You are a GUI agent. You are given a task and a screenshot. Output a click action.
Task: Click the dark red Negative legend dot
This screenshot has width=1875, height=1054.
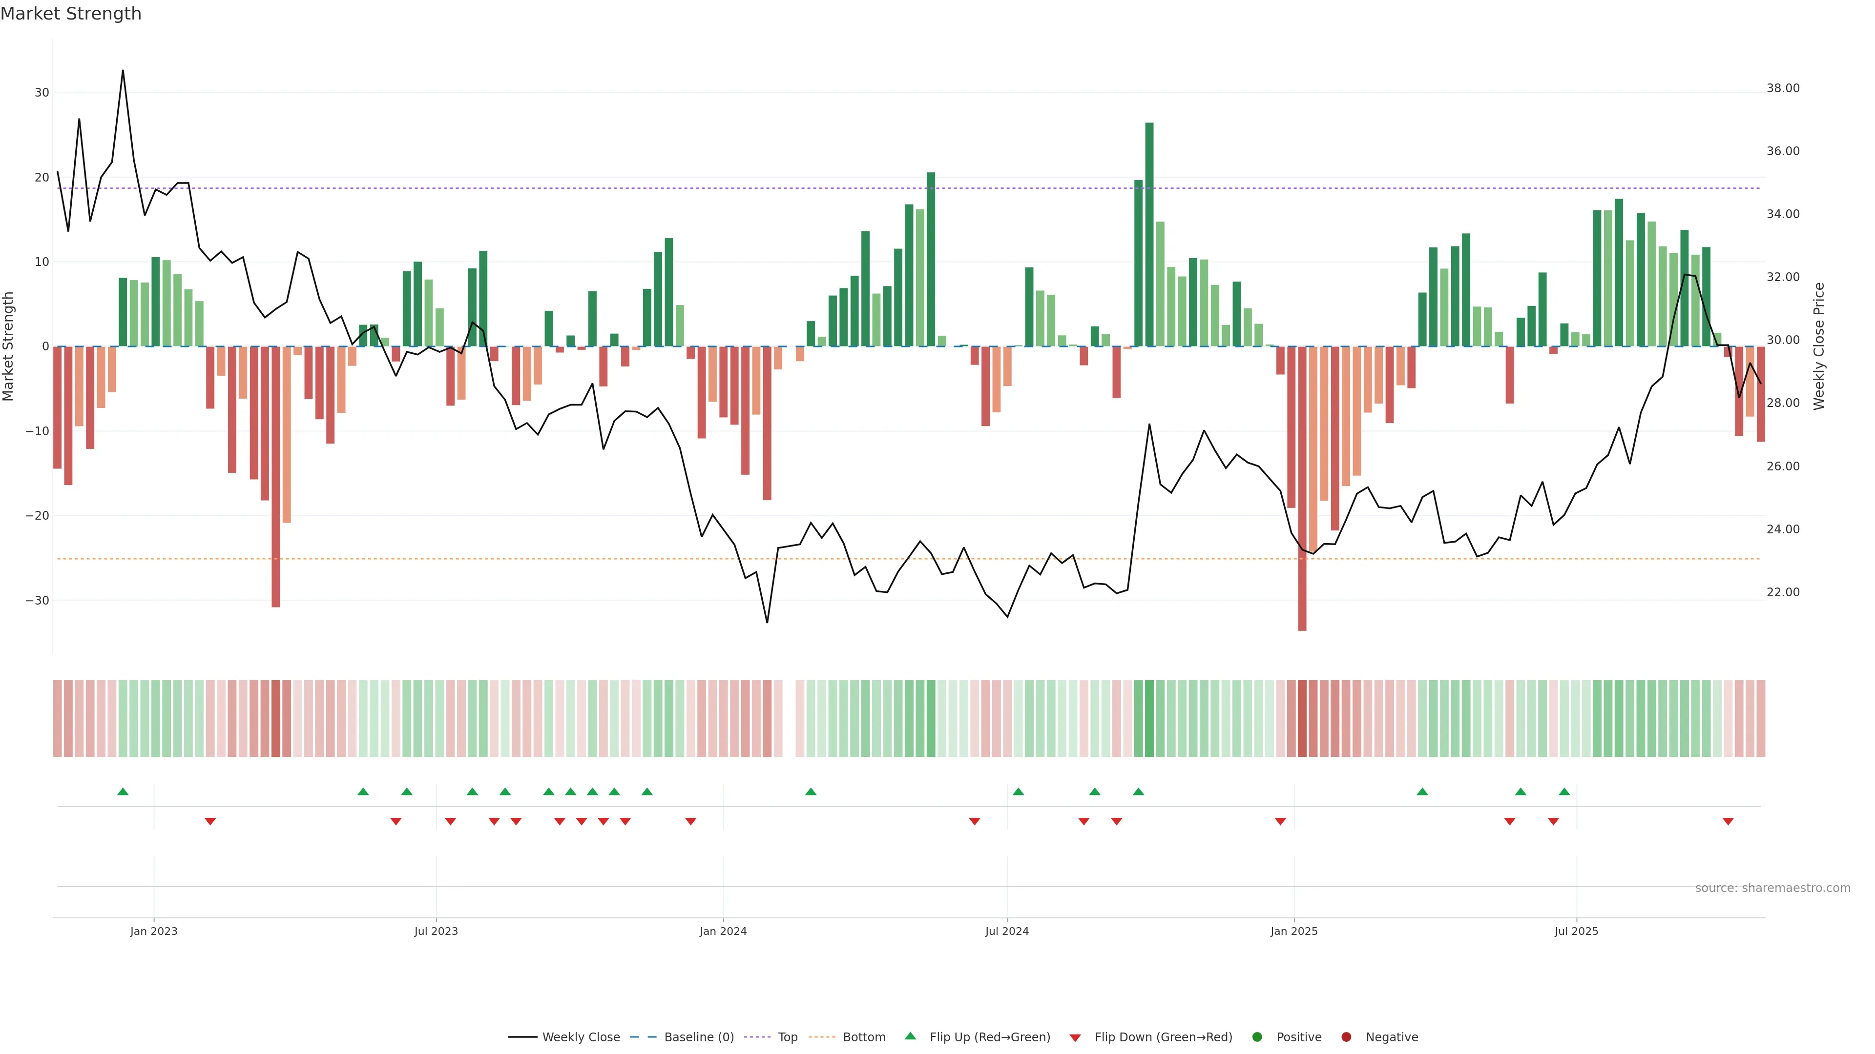point(1346,1037)
